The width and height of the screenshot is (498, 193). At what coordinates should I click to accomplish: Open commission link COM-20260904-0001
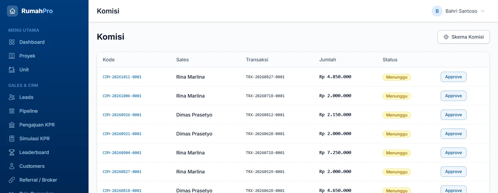pyautogui.click(x=122, y=153)
